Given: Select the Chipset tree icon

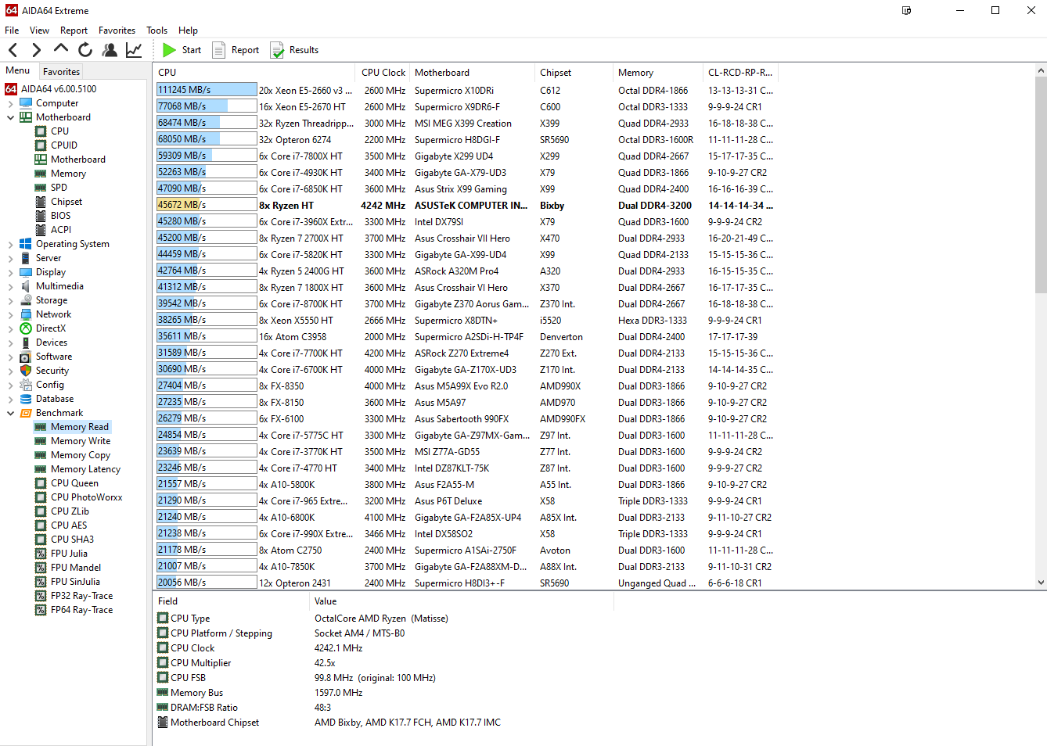Looking at the screenshot, I should pyautogui.click(x=41, y=202).
